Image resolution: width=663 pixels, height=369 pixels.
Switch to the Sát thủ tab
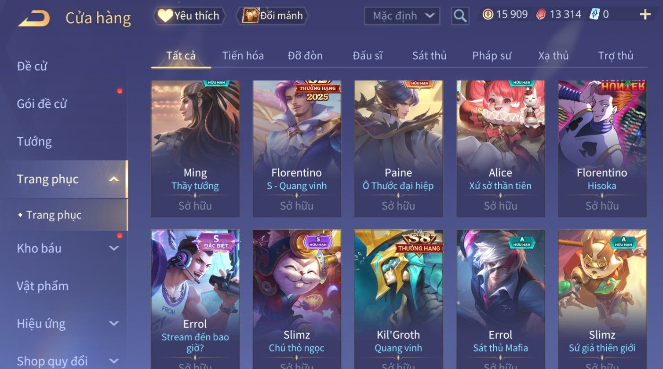429,56
